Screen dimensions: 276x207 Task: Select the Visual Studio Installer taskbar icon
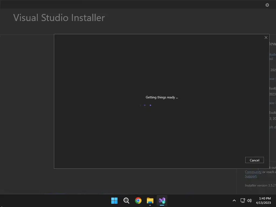coord(162,201)
